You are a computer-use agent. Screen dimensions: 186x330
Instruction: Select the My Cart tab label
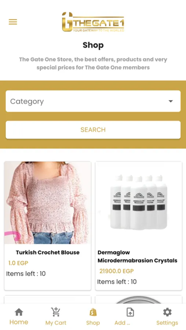[56, 323]
